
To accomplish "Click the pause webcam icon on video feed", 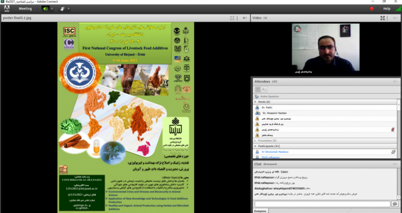I will (297, 29).
